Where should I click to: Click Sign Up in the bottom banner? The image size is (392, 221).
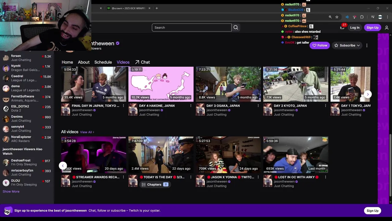(372, 211)
